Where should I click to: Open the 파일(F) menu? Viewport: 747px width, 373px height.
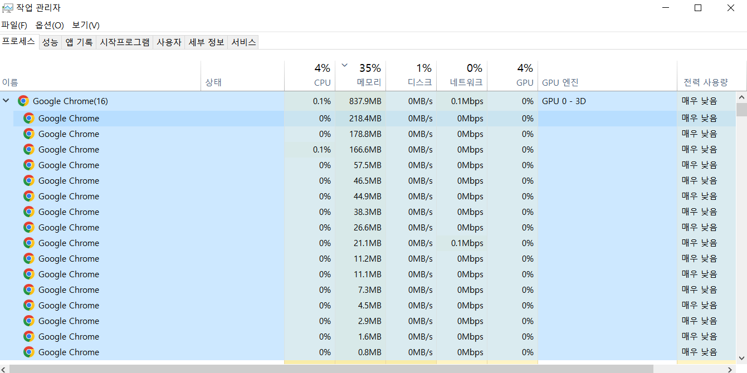pos(14,25)
